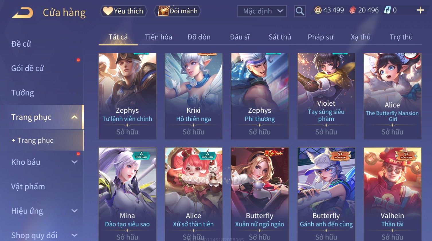The width and height of the screenshot is (432, 241).
Task: Tap the blue voucher ticket icon
Action: pos(387,10)
